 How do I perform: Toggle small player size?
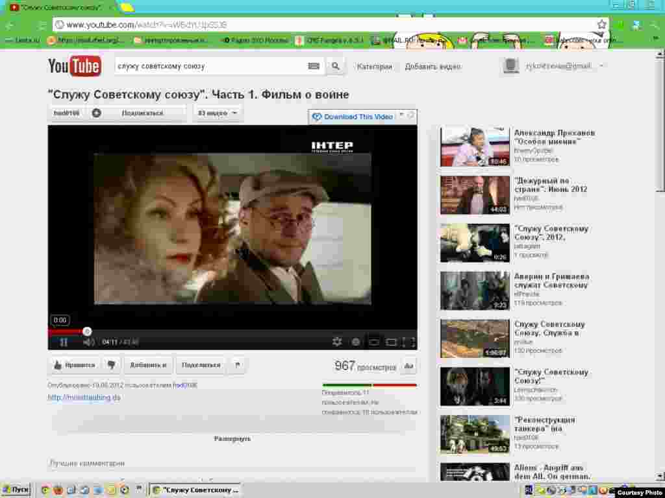374,342
